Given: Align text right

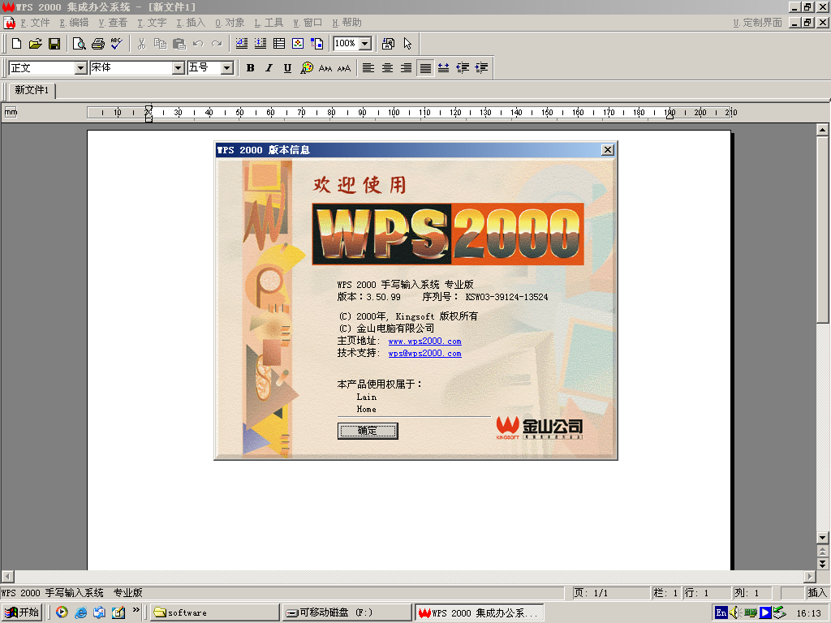Looking at the screenshot, I should click(x=406, y=68).
